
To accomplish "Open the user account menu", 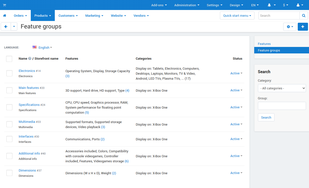I will point(300,5).
